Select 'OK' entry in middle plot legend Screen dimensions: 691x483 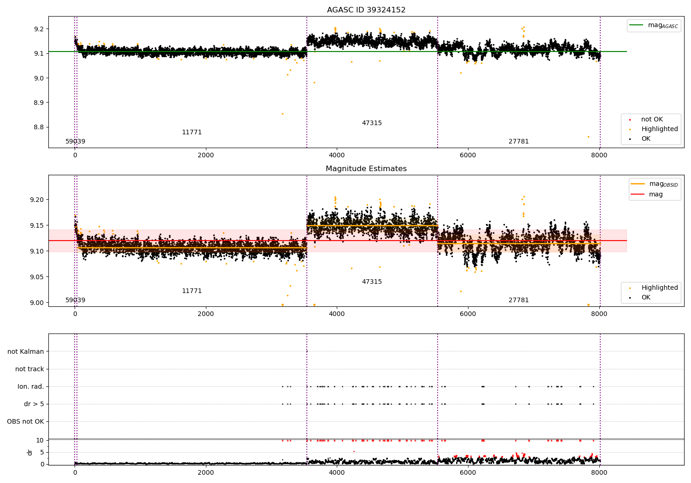(x=646, y=298)
